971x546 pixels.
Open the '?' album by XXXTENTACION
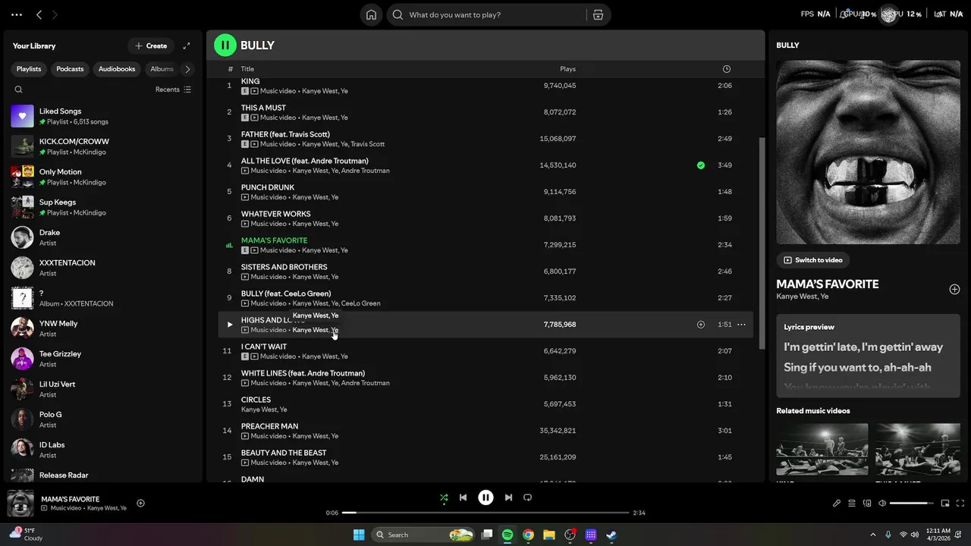[102, 298]
